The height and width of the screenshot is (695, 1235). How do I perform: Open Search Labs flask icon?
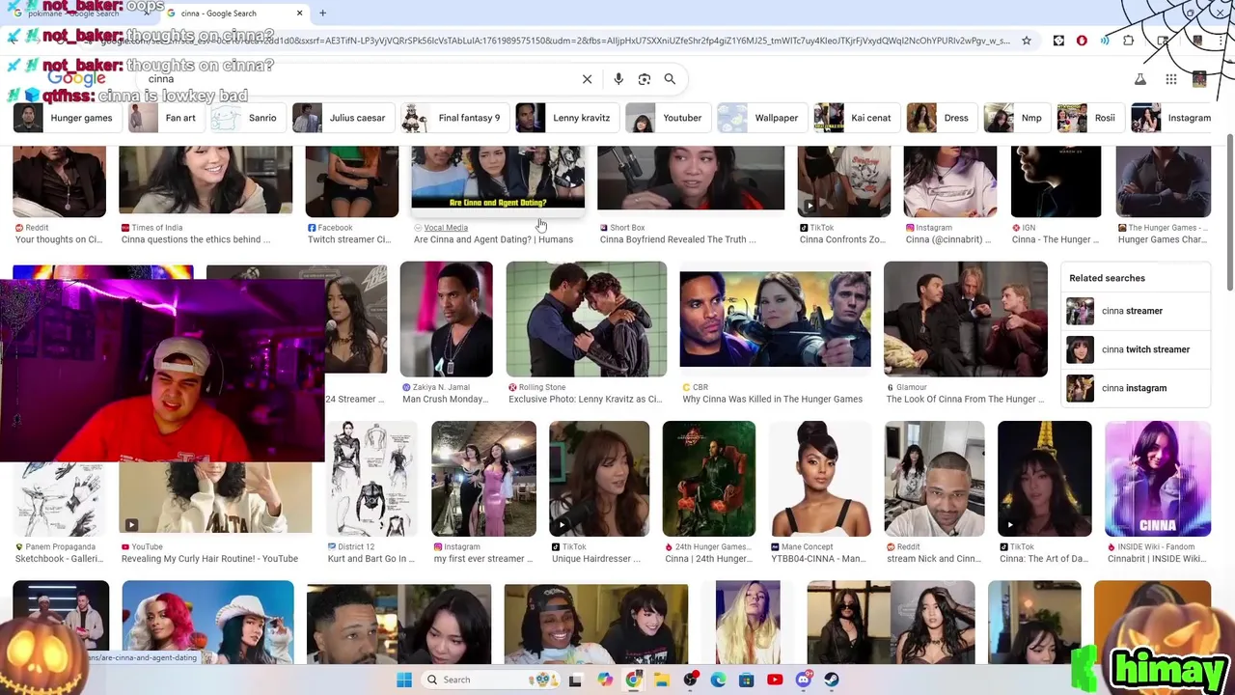[1139, 79]
